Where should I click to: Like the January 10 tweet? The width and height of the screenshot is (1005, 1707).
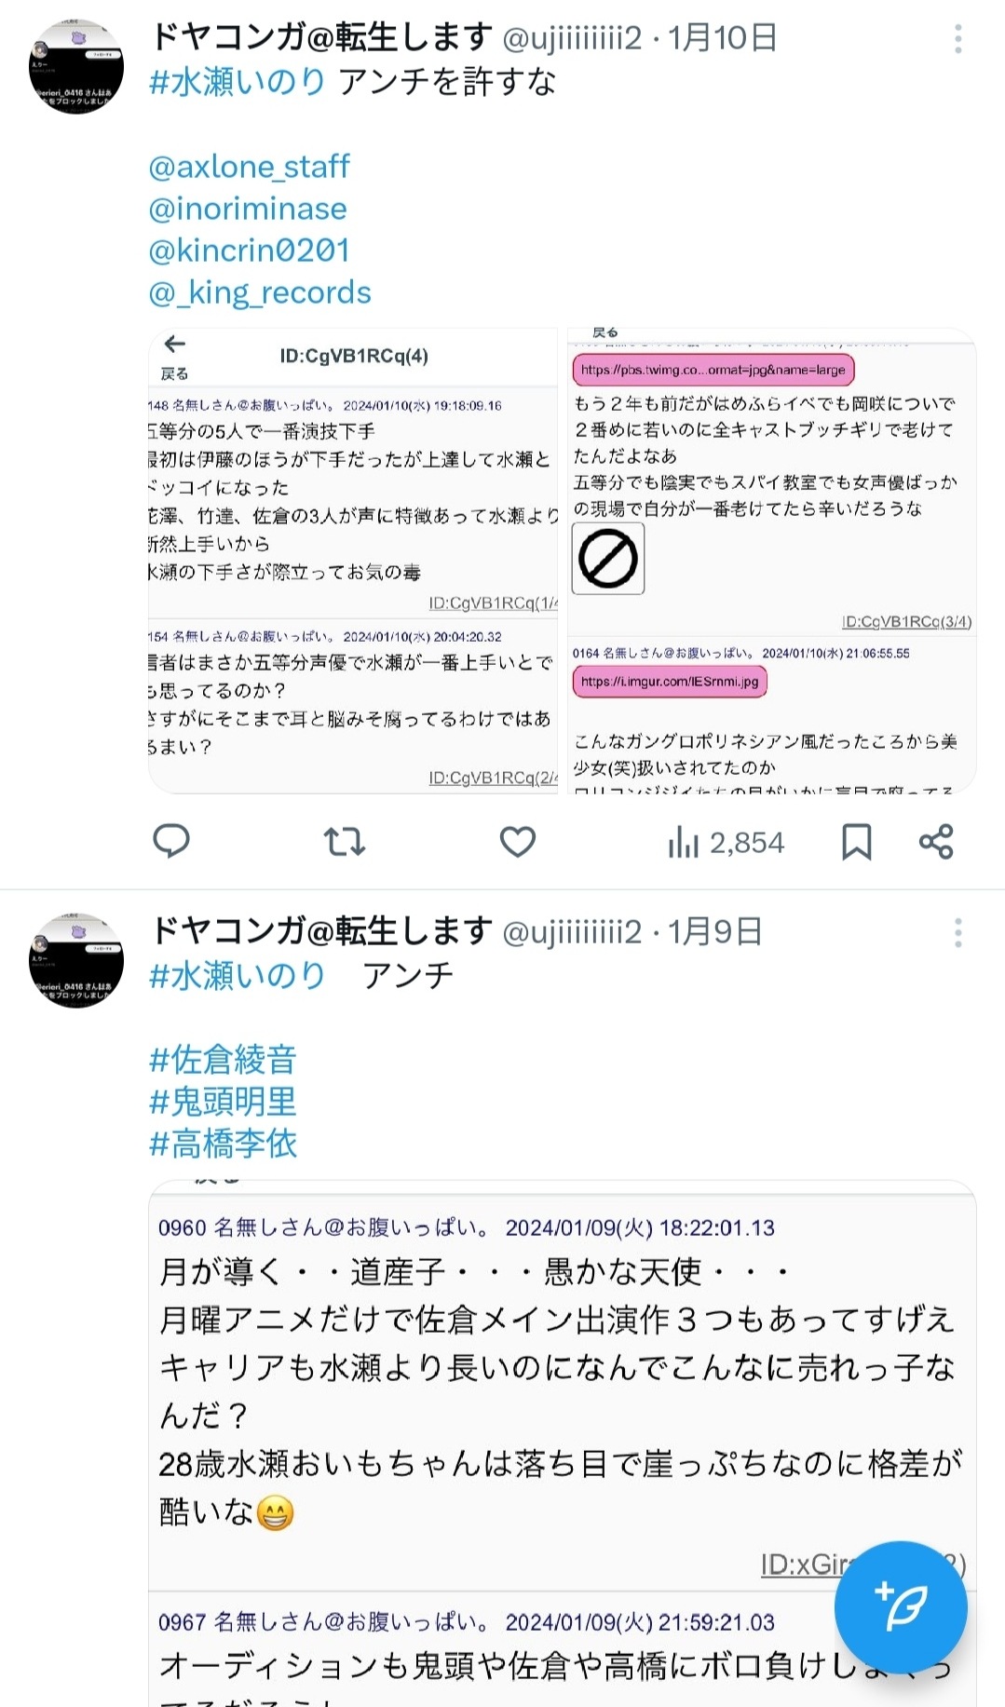point(518,842)
